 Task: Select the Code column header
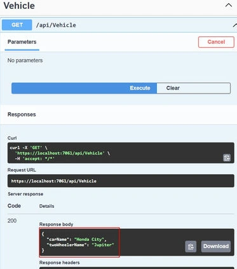[x=14, y=206]
